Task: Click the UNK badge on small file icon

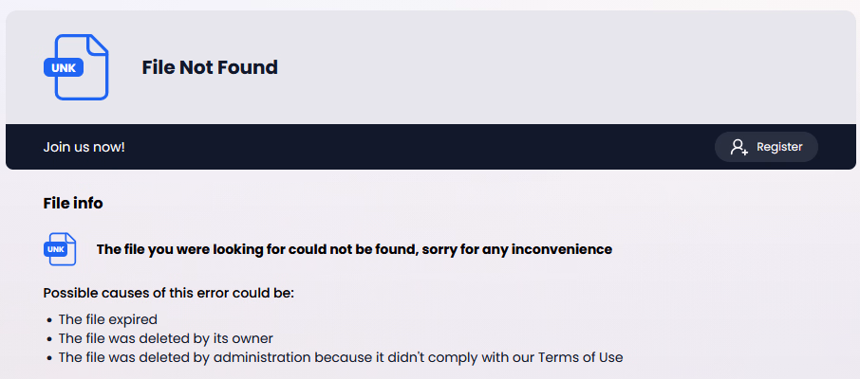Action: (55, 249)
